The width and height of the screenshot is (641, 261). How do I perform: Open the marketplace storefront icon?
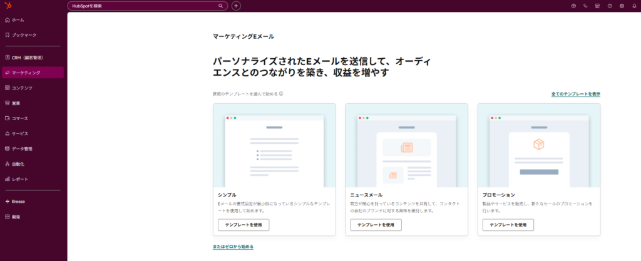click(x=597, y=6)
